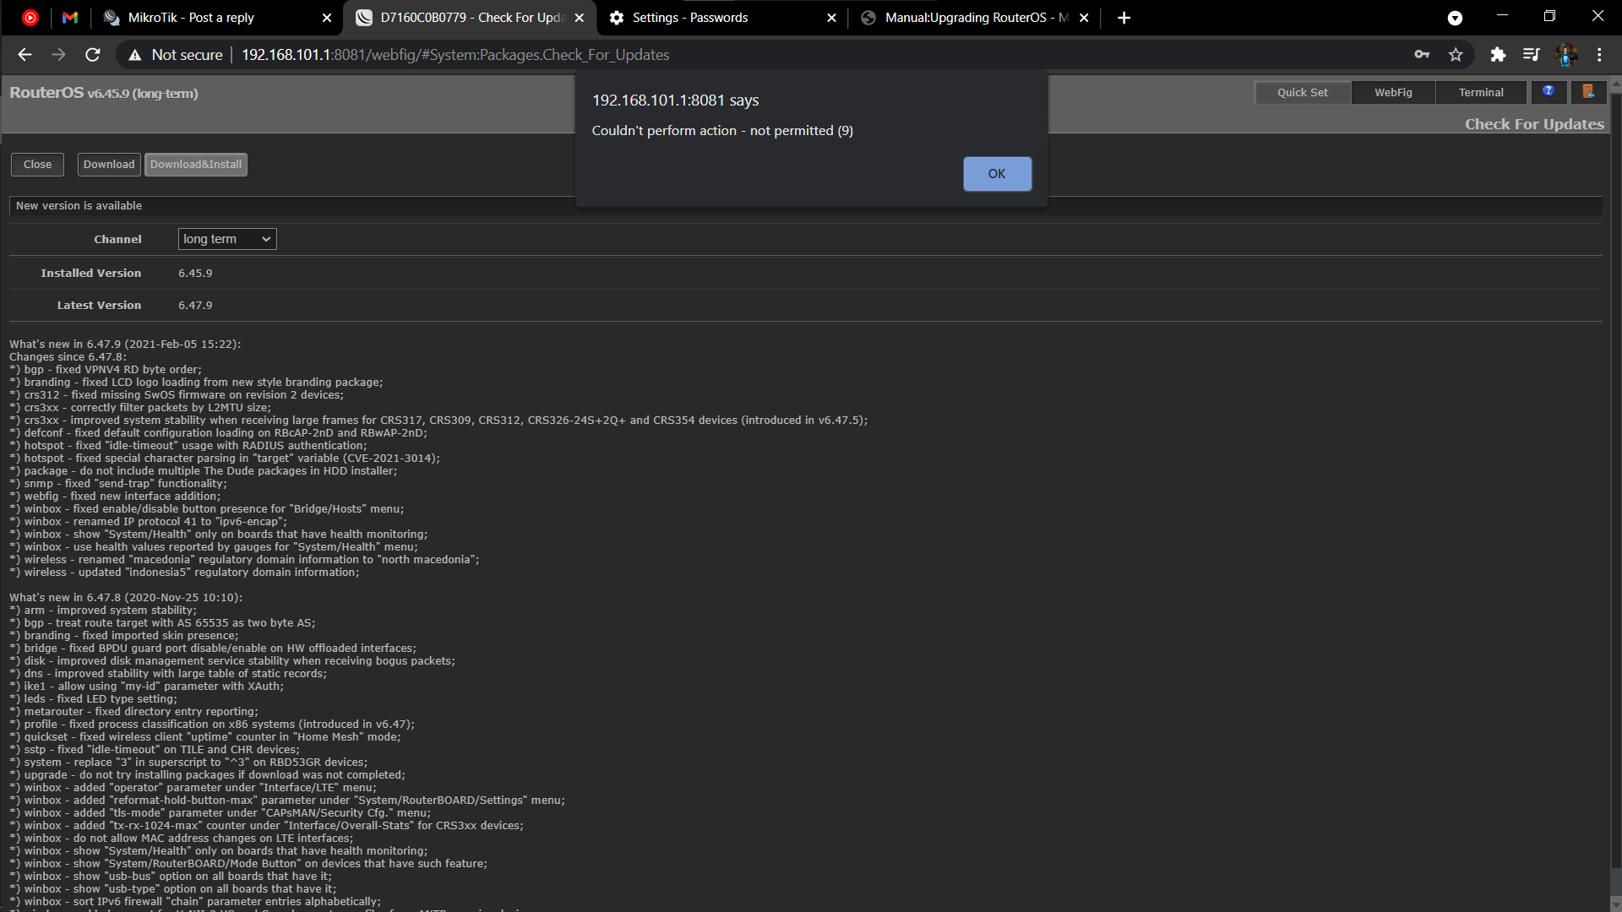Open the Extensions puzzle icon

click(1498, 55)
